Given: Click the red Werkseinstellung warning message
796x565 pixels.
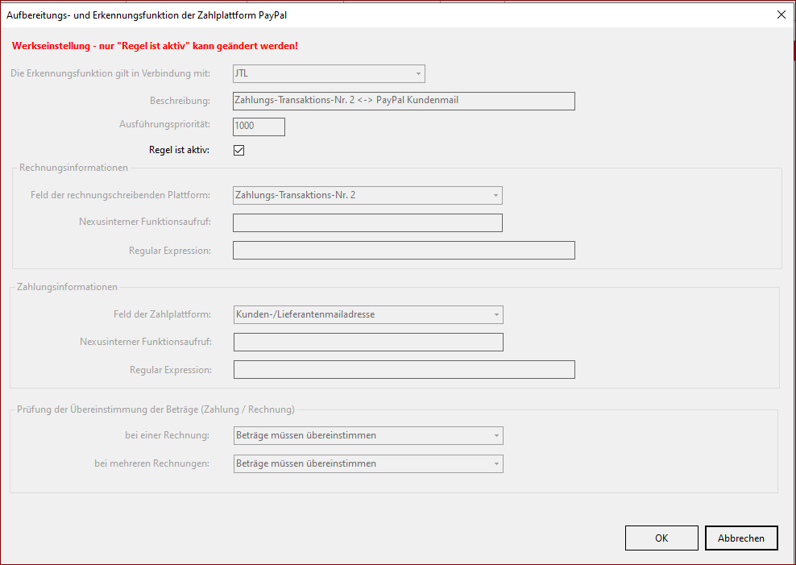Looking at the screenshot, I should pyautogui.click(x=155, y=46).
